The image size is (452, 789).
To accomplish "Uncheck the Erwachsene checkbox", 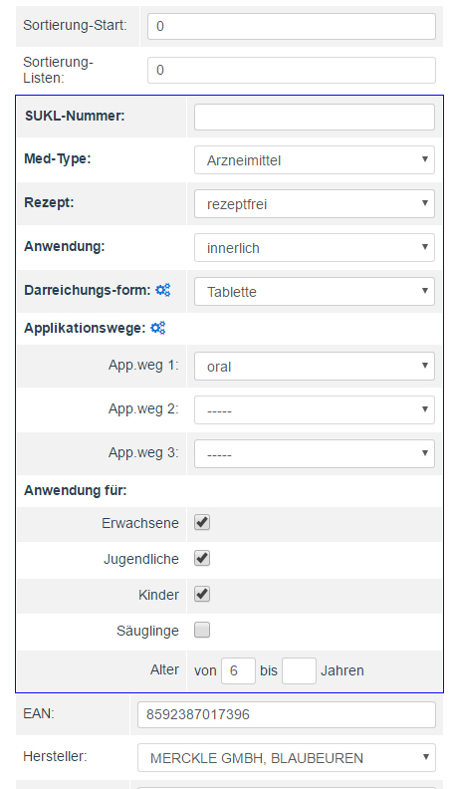I will 202,522.
